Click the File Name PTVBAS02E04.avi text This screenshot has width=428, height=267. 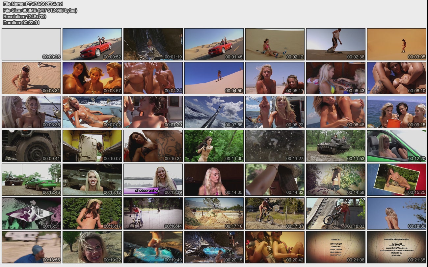33,4
